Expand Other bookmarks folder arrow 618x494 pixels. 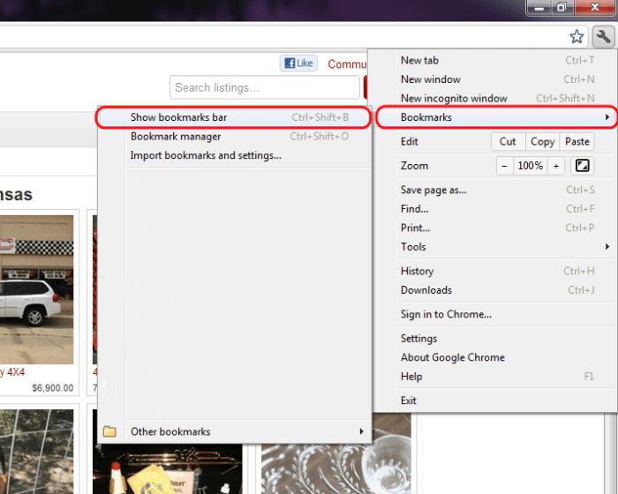pos(361,431)
